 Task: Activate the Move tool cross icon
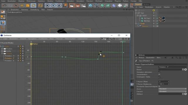[x=22, y=6]
